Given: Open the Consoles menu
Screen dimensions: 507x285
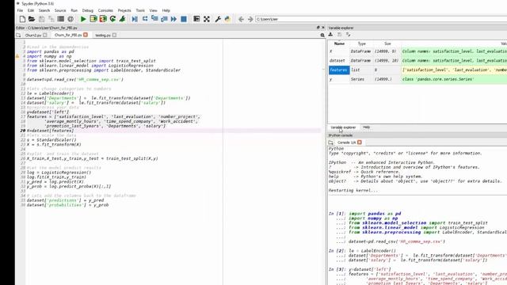Looking at the screenshot, I should [x=105, y=10].
